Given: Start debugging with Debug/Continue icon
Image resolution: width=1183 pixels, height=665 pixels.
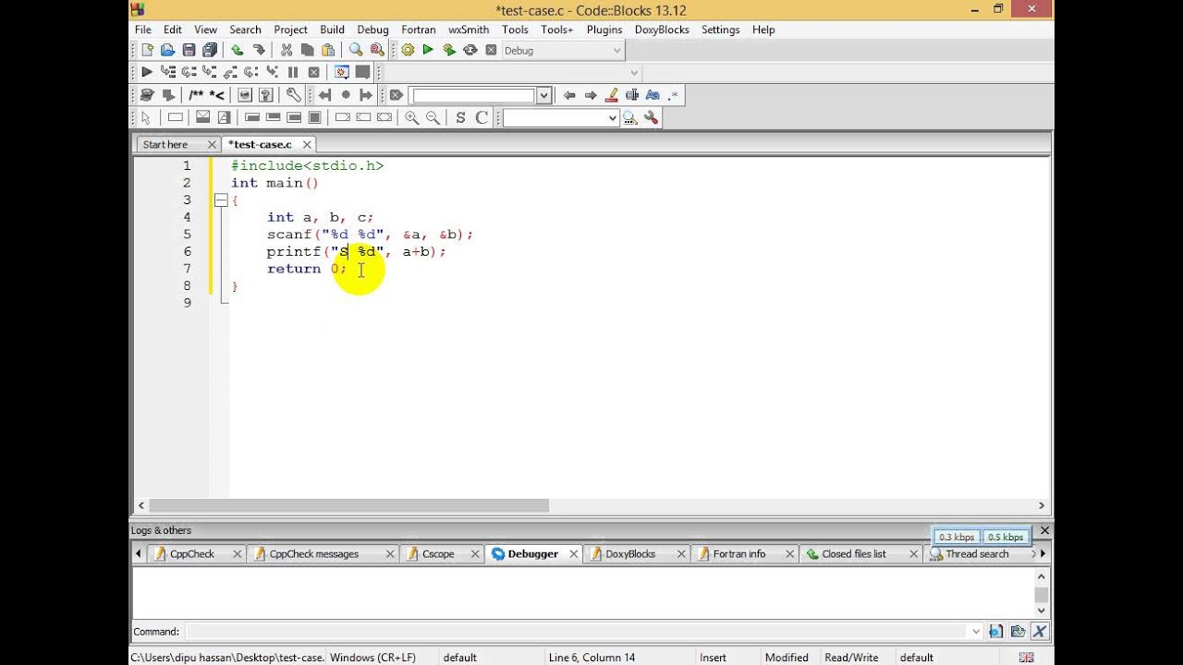Looking at the screenshot, I should pos(147,72).
